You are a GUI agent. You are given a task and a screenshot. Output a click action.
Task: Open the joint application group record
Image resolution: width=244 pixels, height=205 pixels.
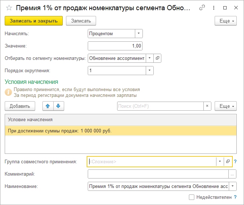pyautogui.click(x=228, y=161)
